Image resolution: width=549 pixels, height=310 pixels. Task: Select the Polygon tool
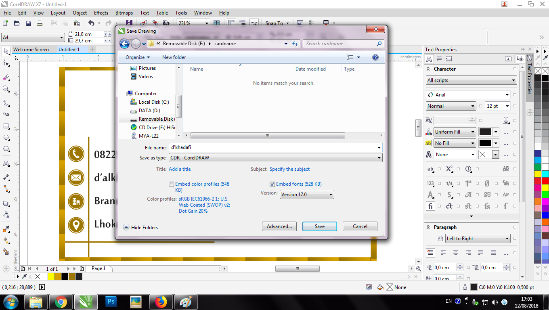(6, 149)
